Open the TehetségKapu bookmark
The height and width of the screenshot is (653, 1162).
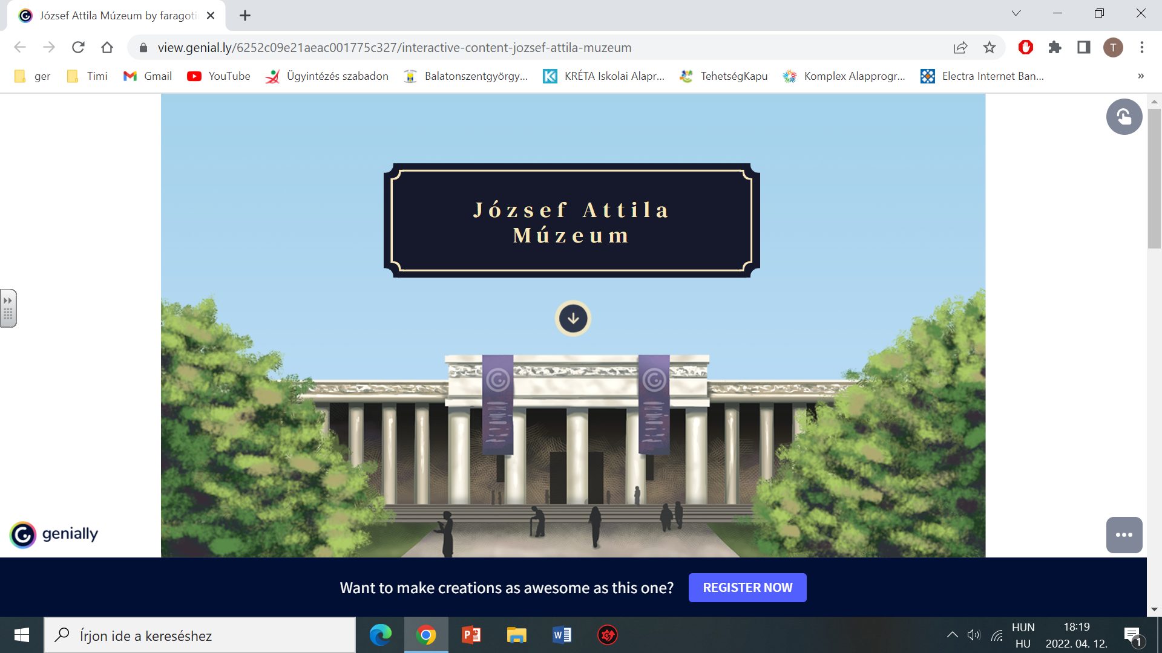(723, 76)
